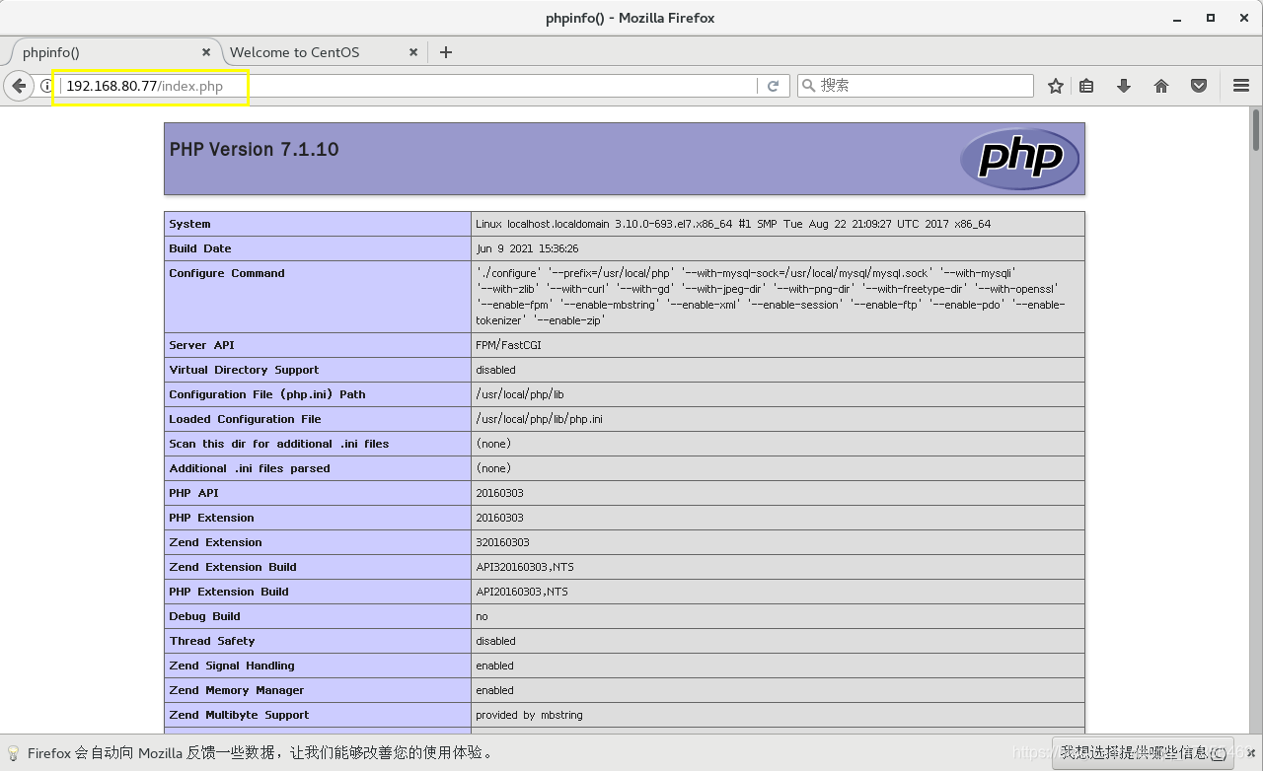
Task: Select the provided by mbstring value
Action: 529,715
